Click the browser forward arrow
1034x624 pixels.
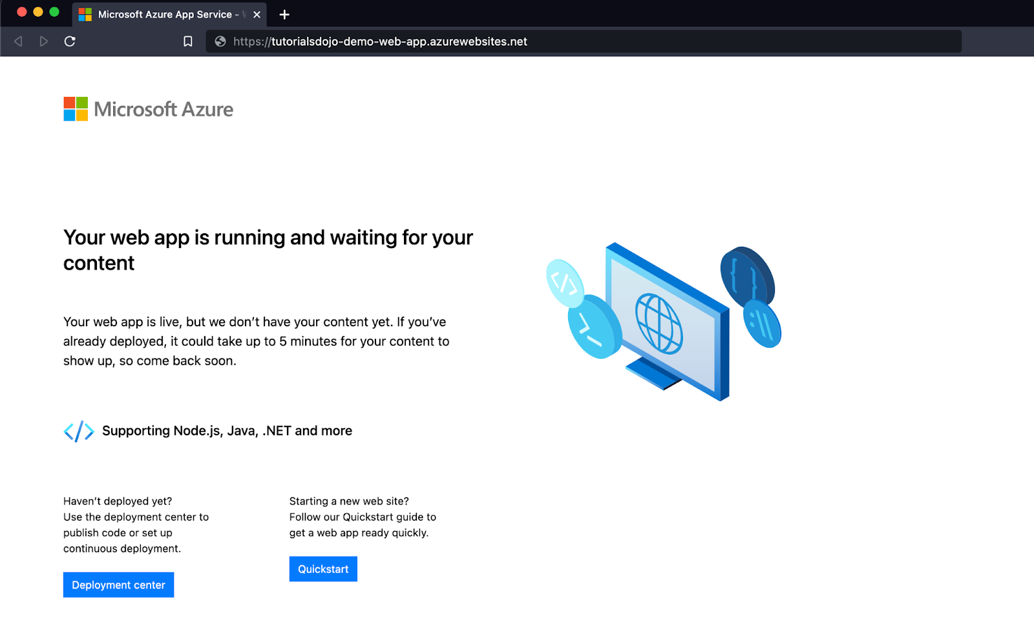click(44, 41)
